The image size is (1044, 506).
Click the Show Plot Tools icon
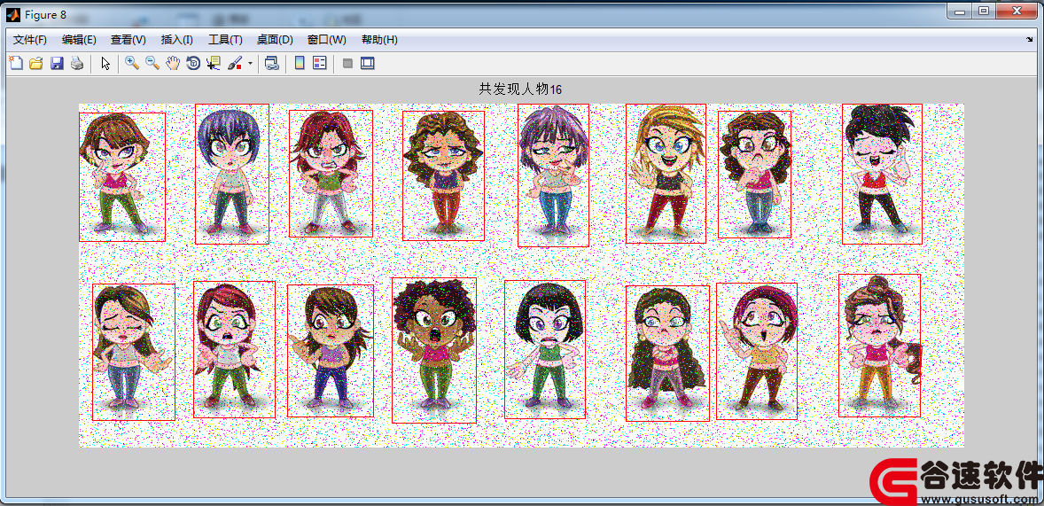click(x=368, y=63)
